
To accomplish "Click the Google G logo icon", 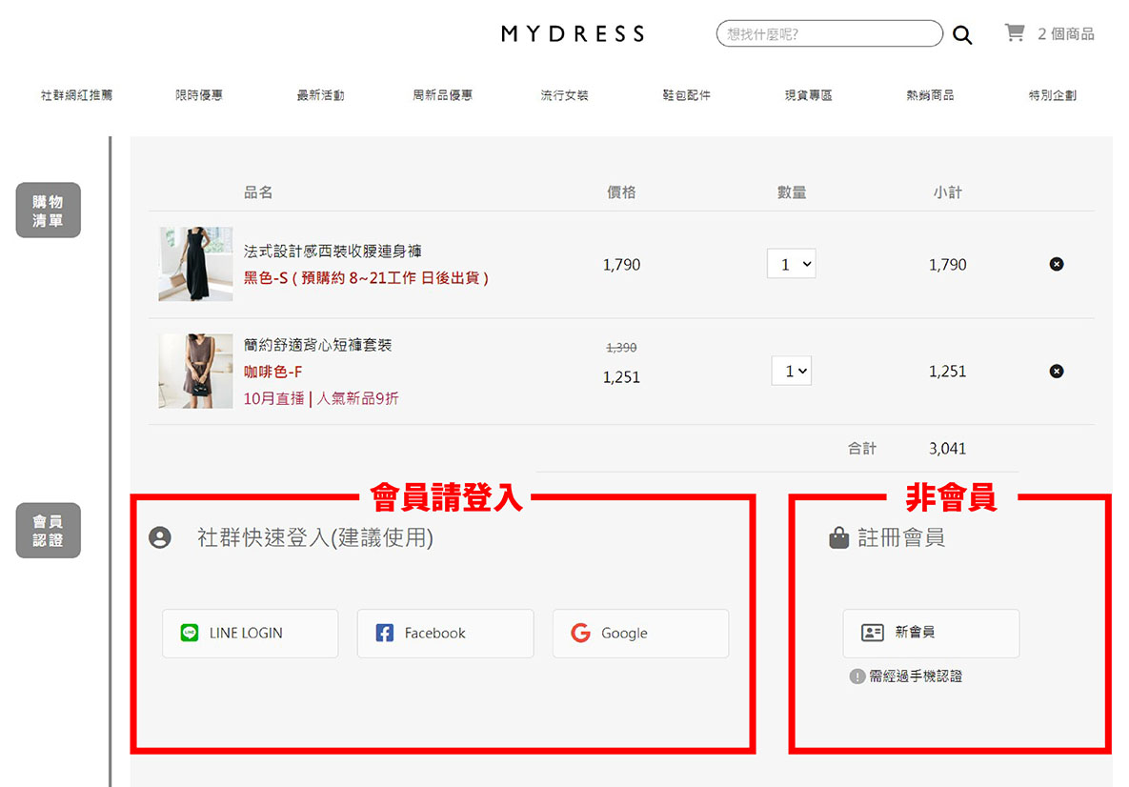I will tap(580, 633).
